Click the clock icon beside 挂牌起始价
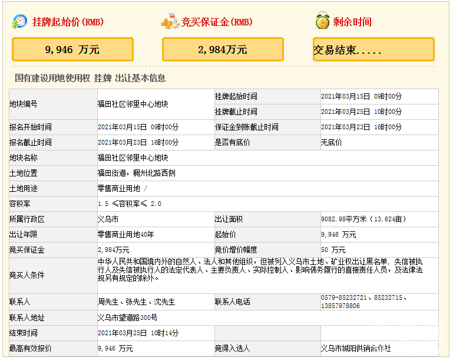Image resolution: width=453 pixels, height=360 pixels. tap(19, 21)
